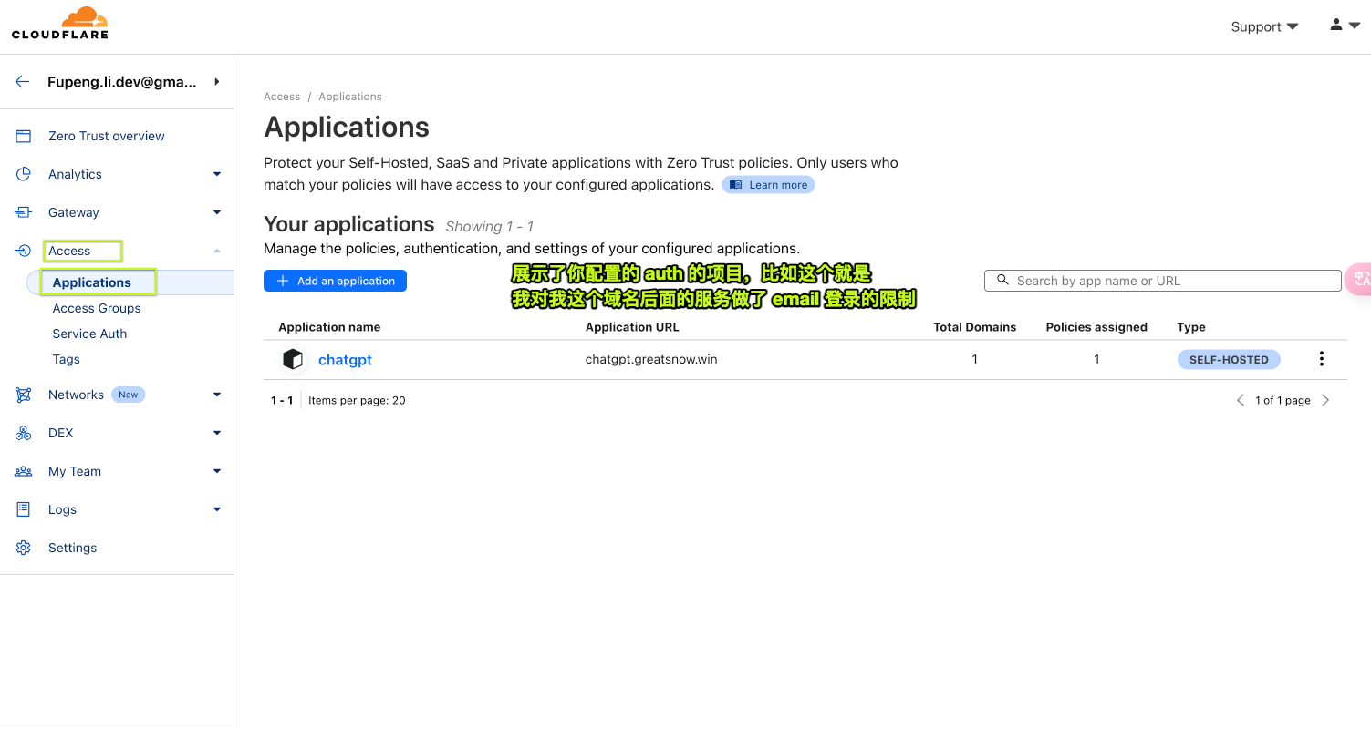Image resolution: width=1371 pixels, height=729 pixels.
Task: Click chatgpt.greatsnow.win URL cell
Action: pos(651,359)
